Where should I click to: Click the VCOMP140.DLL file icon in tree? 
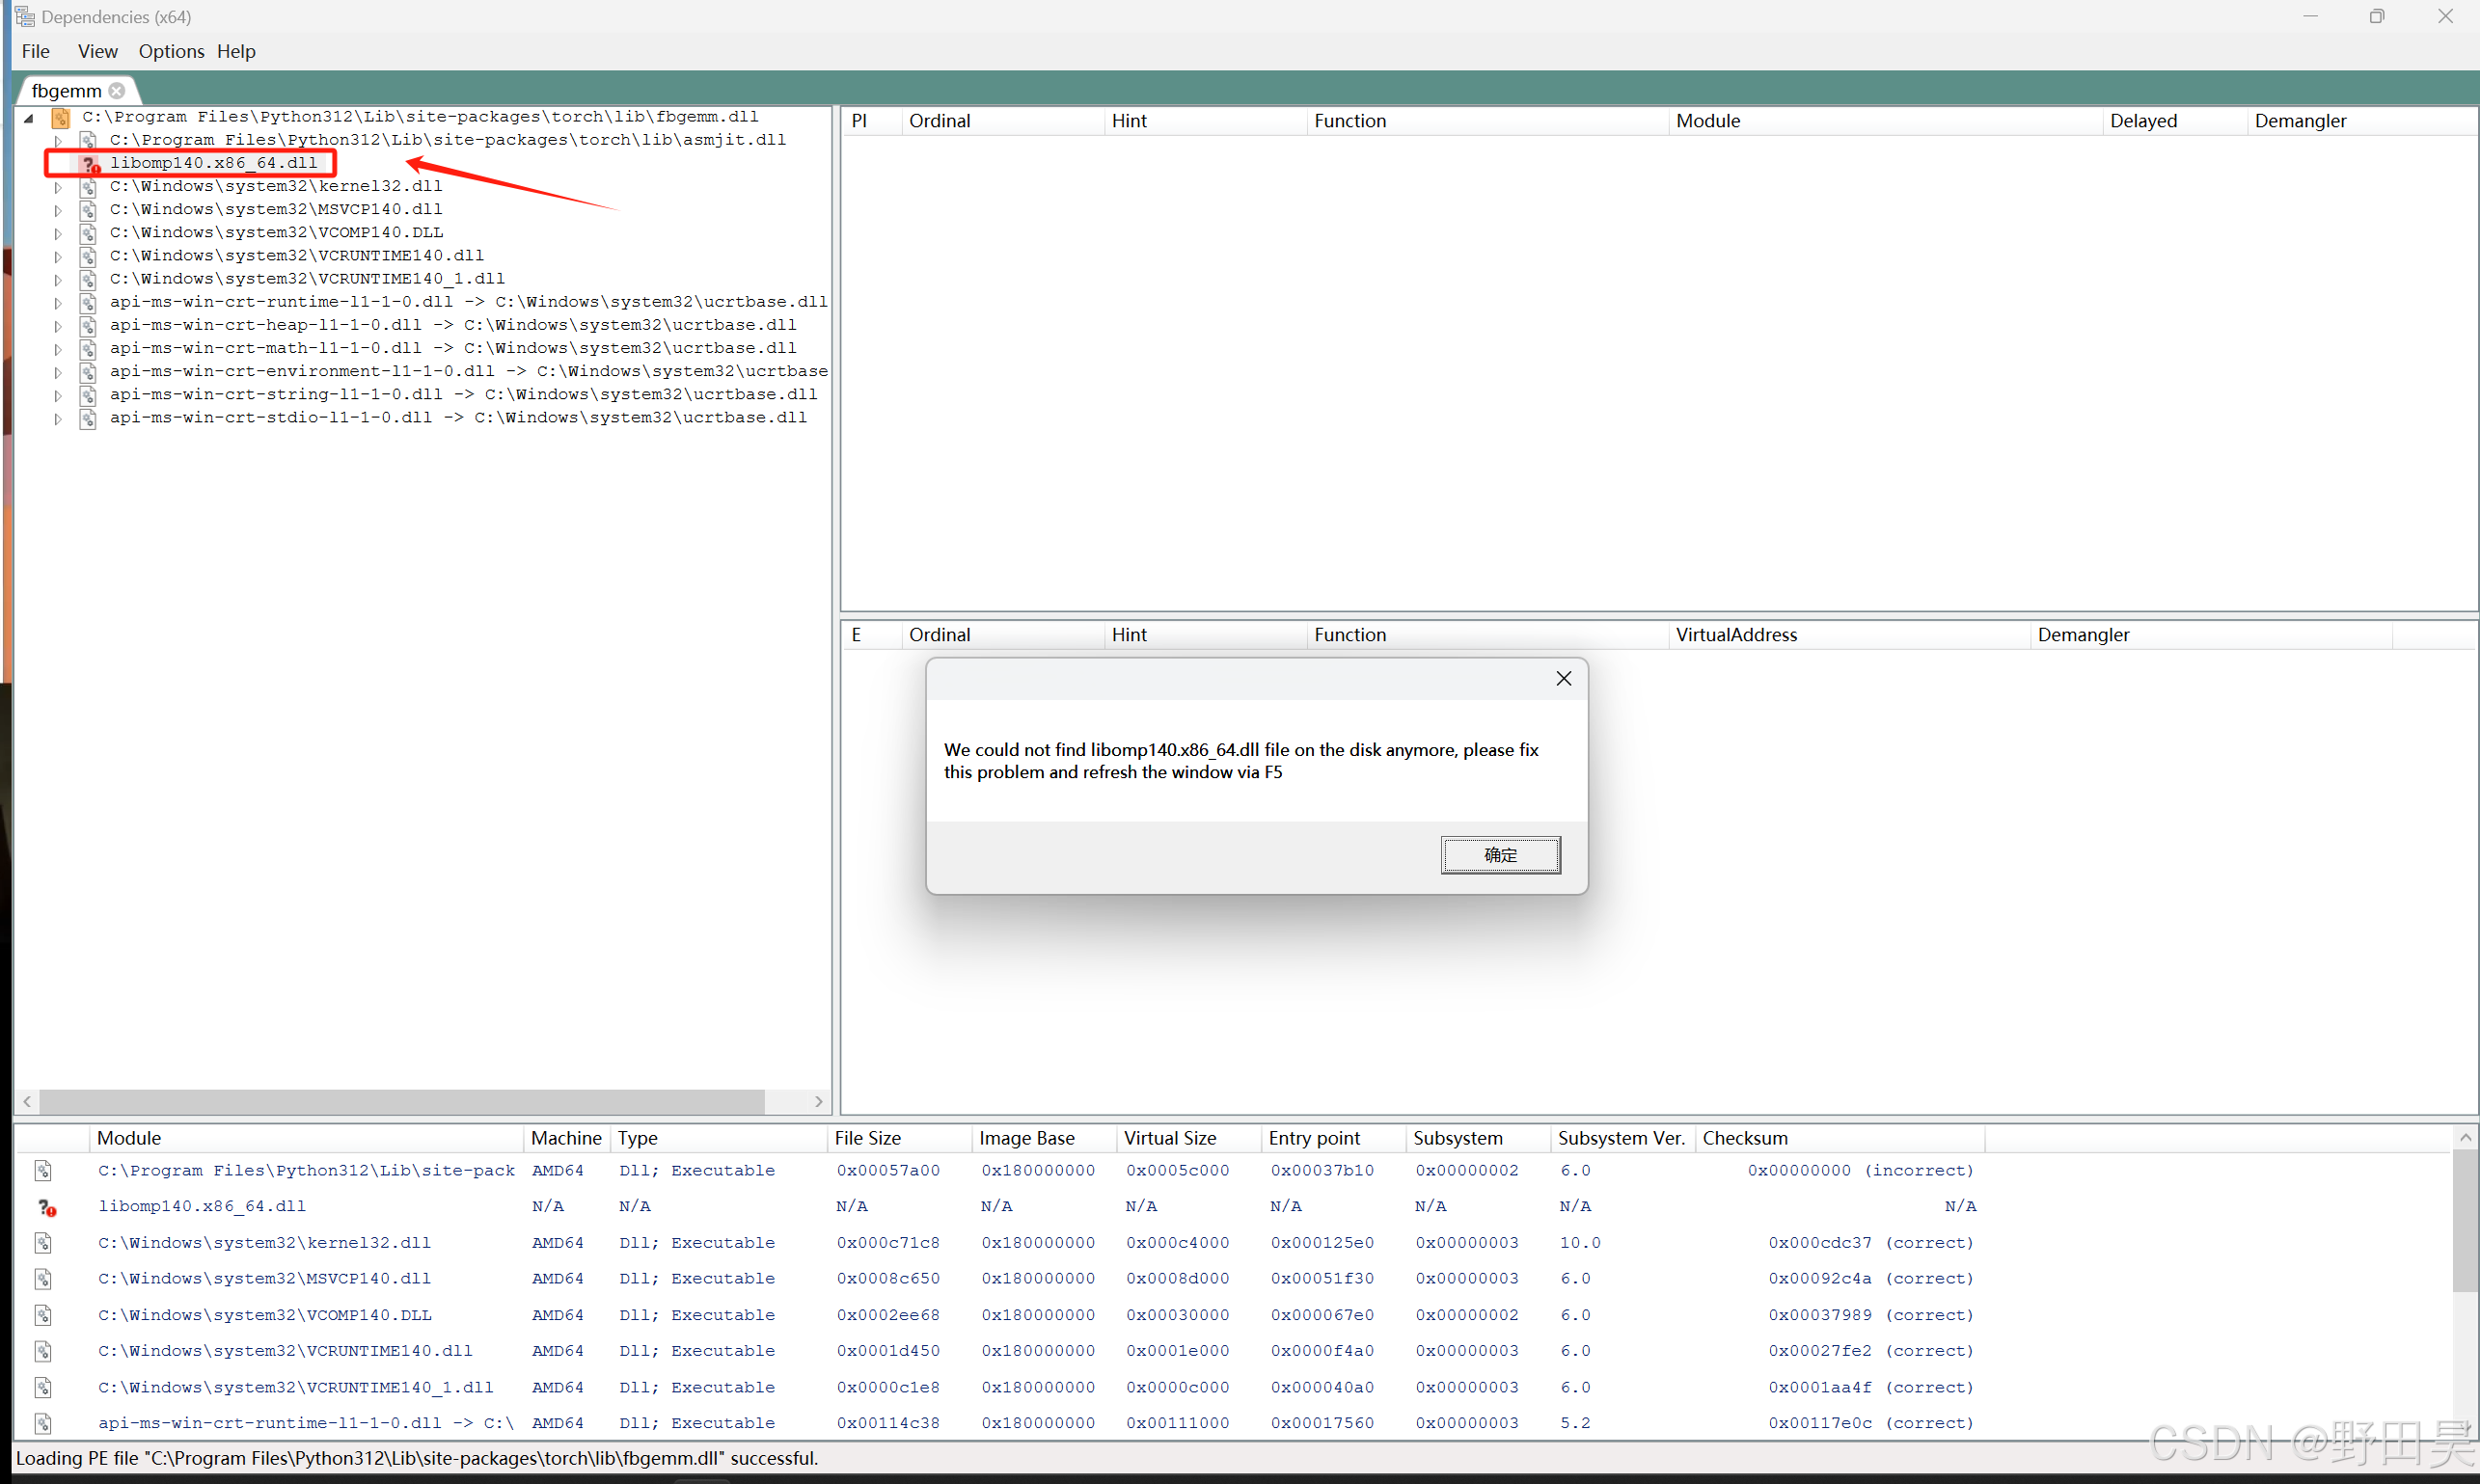[88, 233]
